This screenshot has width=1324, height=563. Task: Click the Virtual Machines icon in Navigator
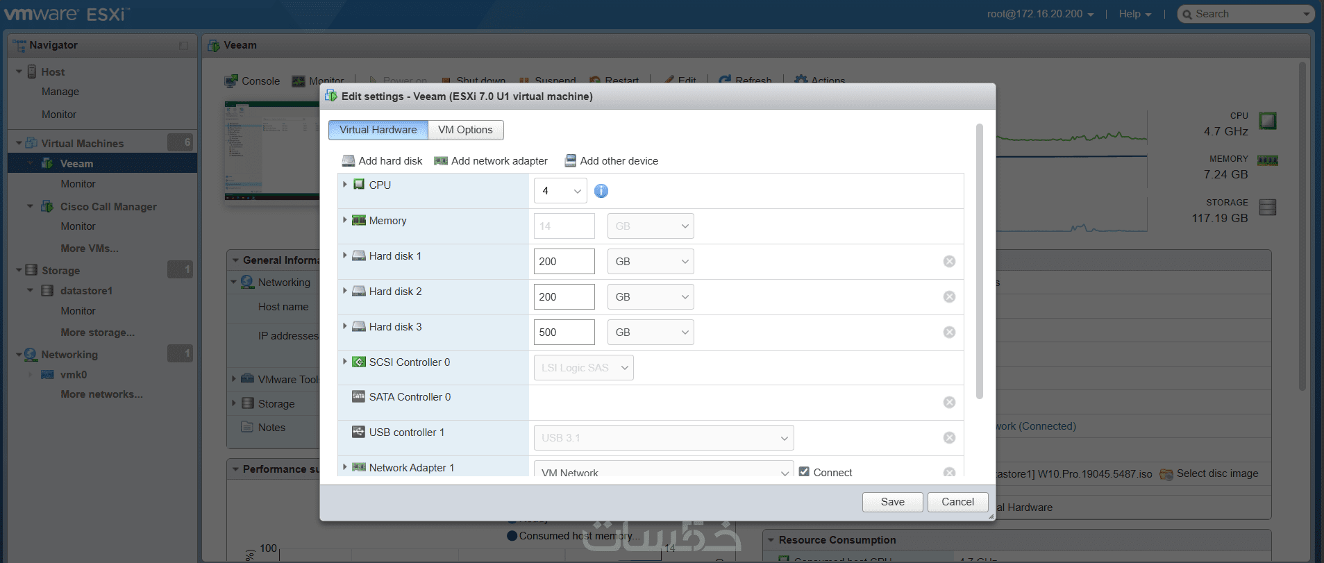(x=31, y=143)
